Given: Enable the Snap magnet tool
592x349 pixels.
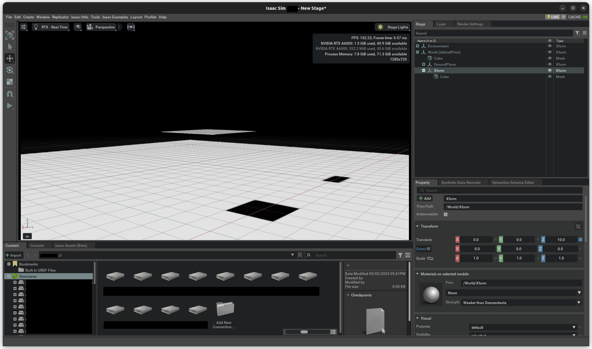Looking at the screenshot, I should [x=10, y=94].
